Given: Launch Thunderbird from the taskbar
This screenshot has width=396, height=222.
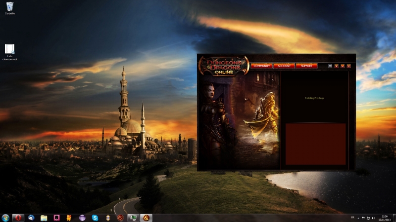Looking at the screenshot, I should [31, 218].
